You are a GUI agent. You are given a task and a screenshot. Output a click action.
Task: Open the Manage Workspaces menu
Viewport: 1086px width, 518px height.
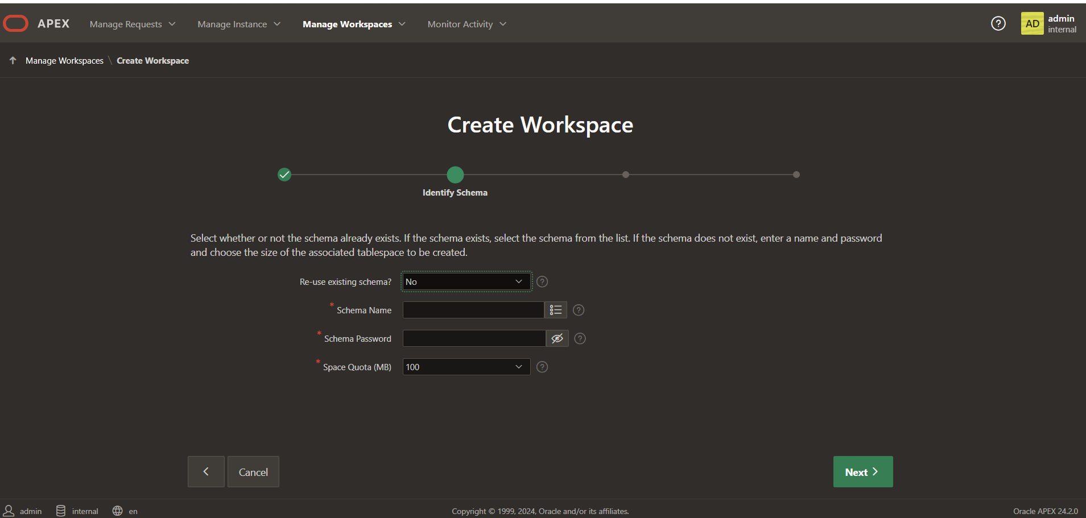[x=354, y=24]
